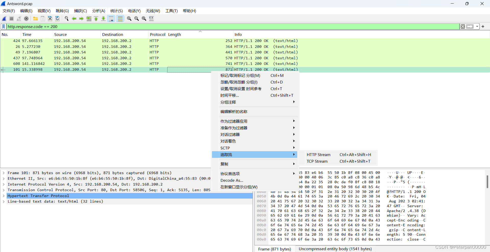Click the find packet magnifier icon
Viewport: 490px width, 252px height.
click(x=67, y=19)
